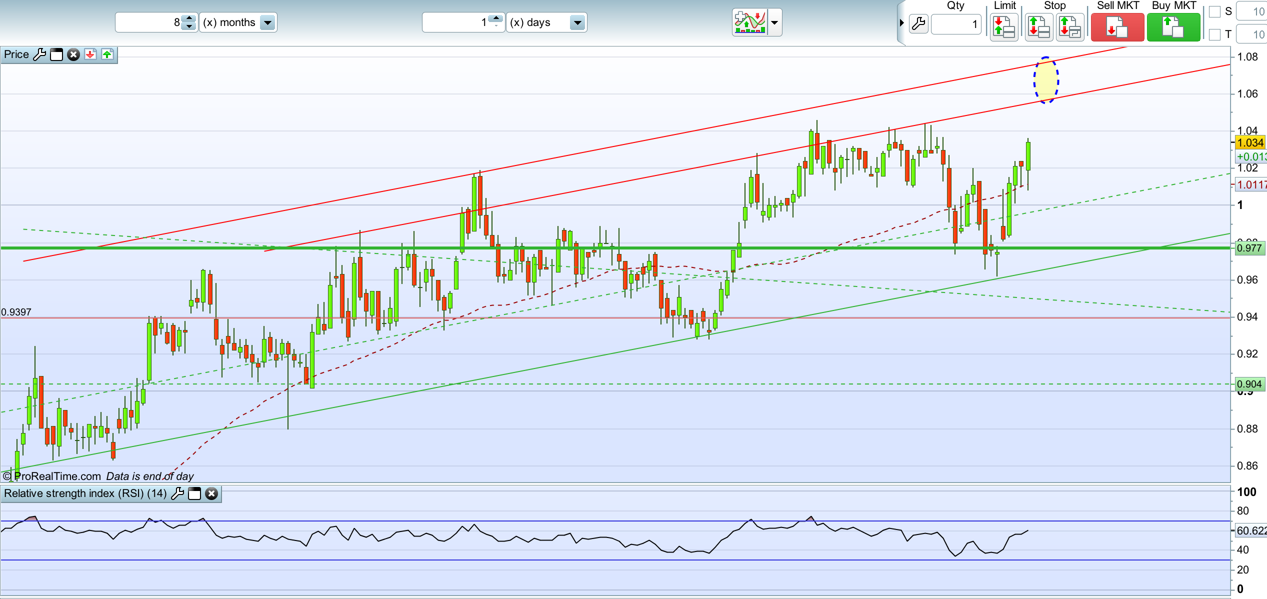The height and width of the screenshot is (599, 1267).
Task: Click the first Stop order icon
Action: click(1038, 27)
